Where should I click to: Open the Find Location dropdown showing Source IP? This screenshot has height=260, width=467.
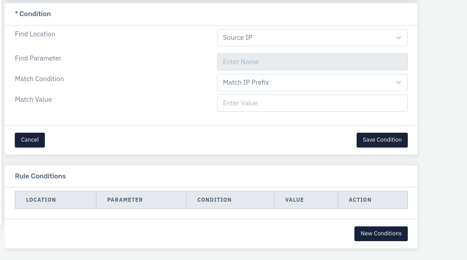[x=312, y=38]
